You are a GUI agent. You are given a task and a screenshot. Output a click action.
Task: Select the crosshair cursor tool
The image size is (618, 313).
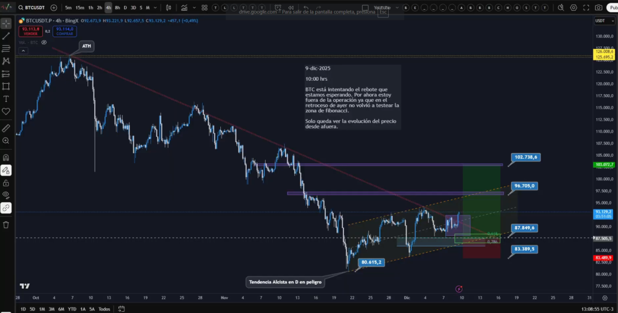(6, 24)
